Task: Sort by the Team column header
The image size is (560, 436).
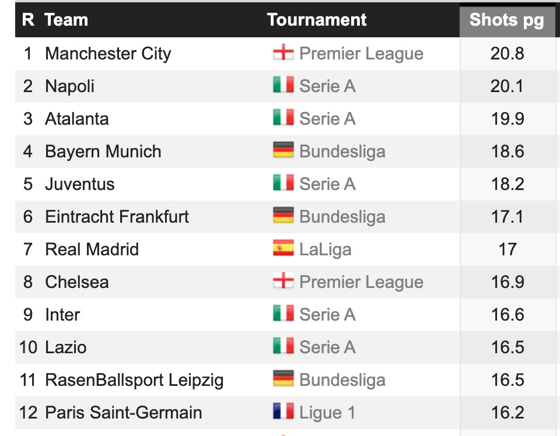Action: (x=66, y=20)
